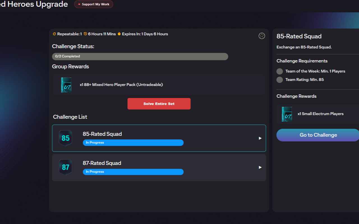Expand the 85-Rated Squad arrow
Image resolution: width=359 pixels, height=224 pixels.
click(260, 138)
